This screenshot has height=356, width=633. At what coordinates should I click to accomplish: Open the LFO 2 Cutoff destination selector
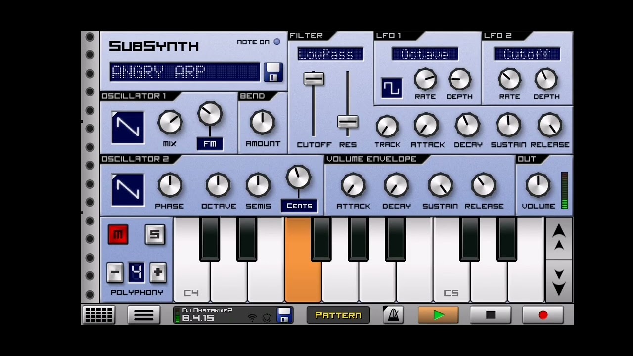tap(527, 54)
